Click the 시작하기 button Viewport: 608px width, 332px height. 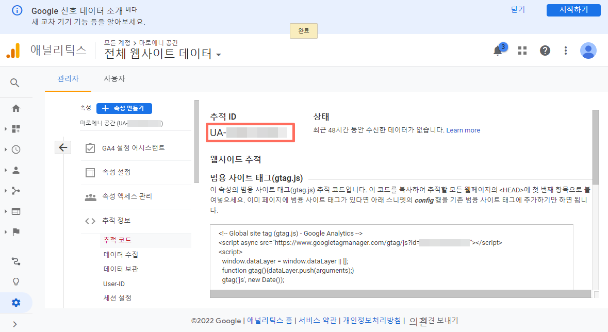pyautogui.click(x=573, y=10)
